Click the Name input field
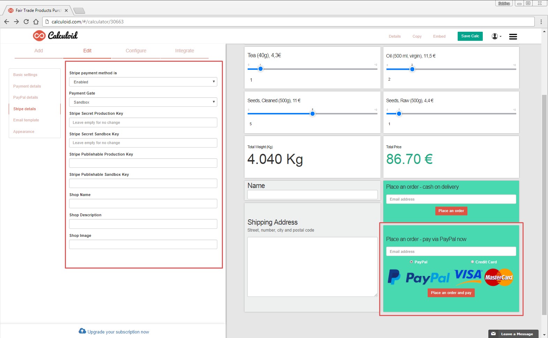 (313, 195)
